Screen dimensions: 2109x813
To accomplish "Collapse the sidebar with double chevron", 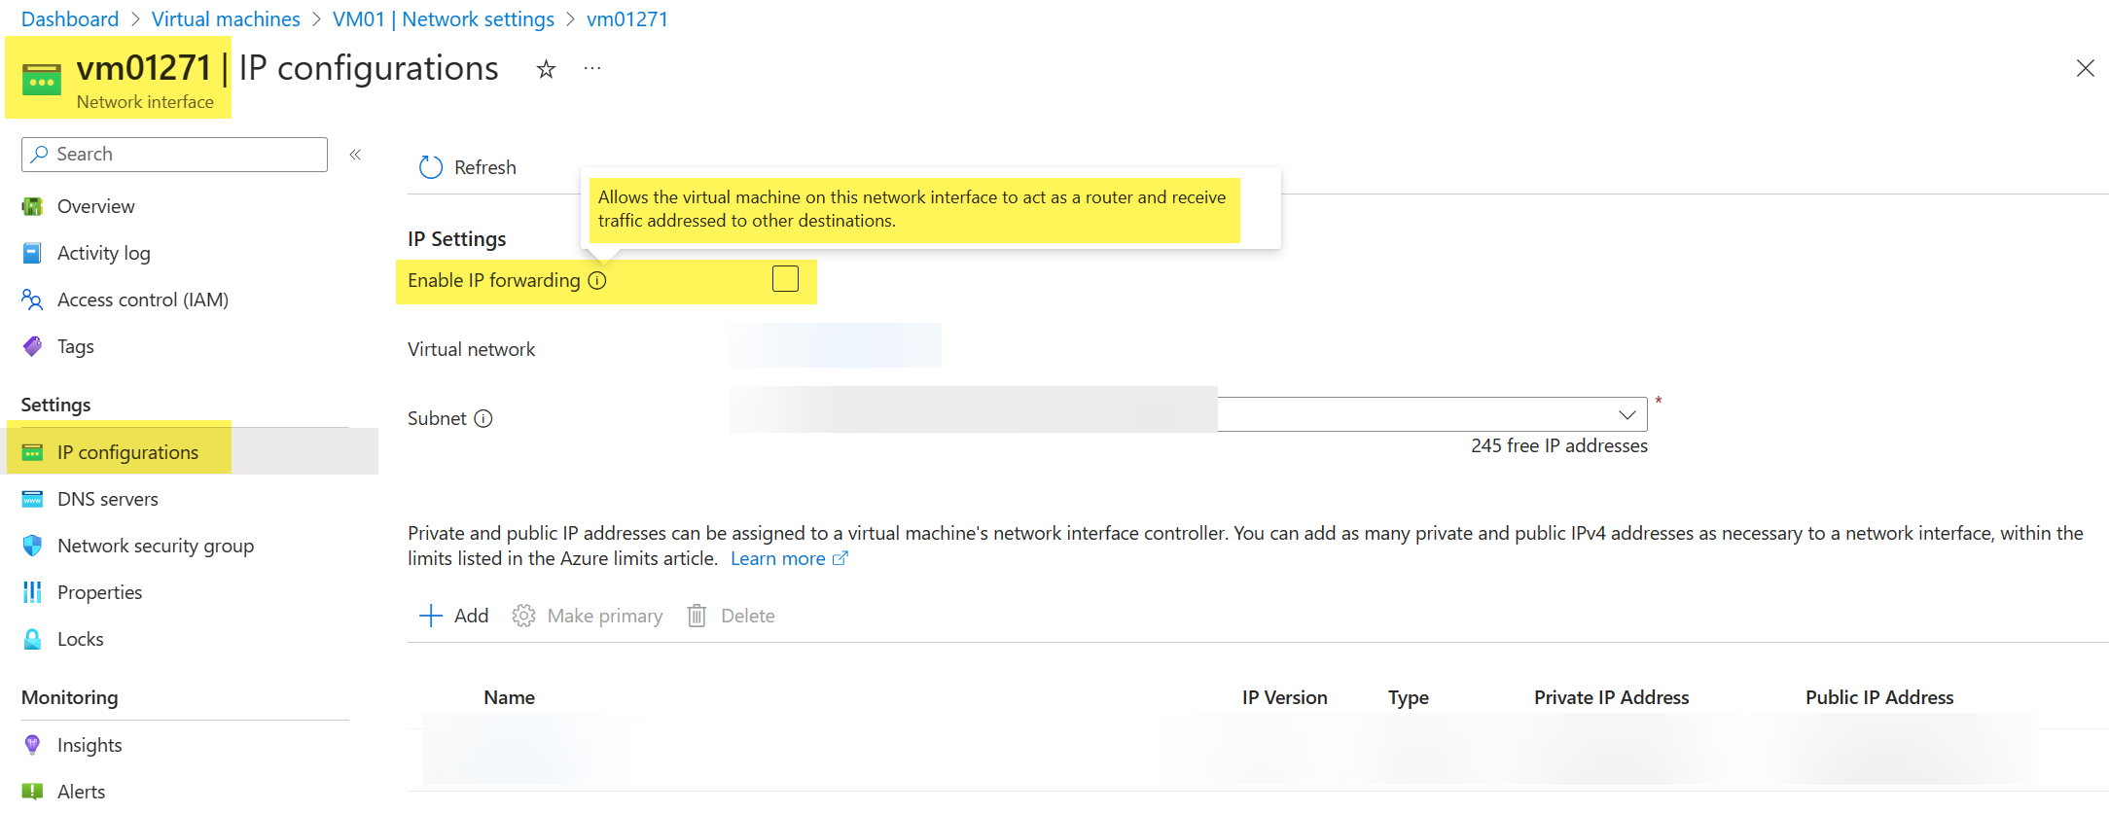I will [x=356, y=155].
